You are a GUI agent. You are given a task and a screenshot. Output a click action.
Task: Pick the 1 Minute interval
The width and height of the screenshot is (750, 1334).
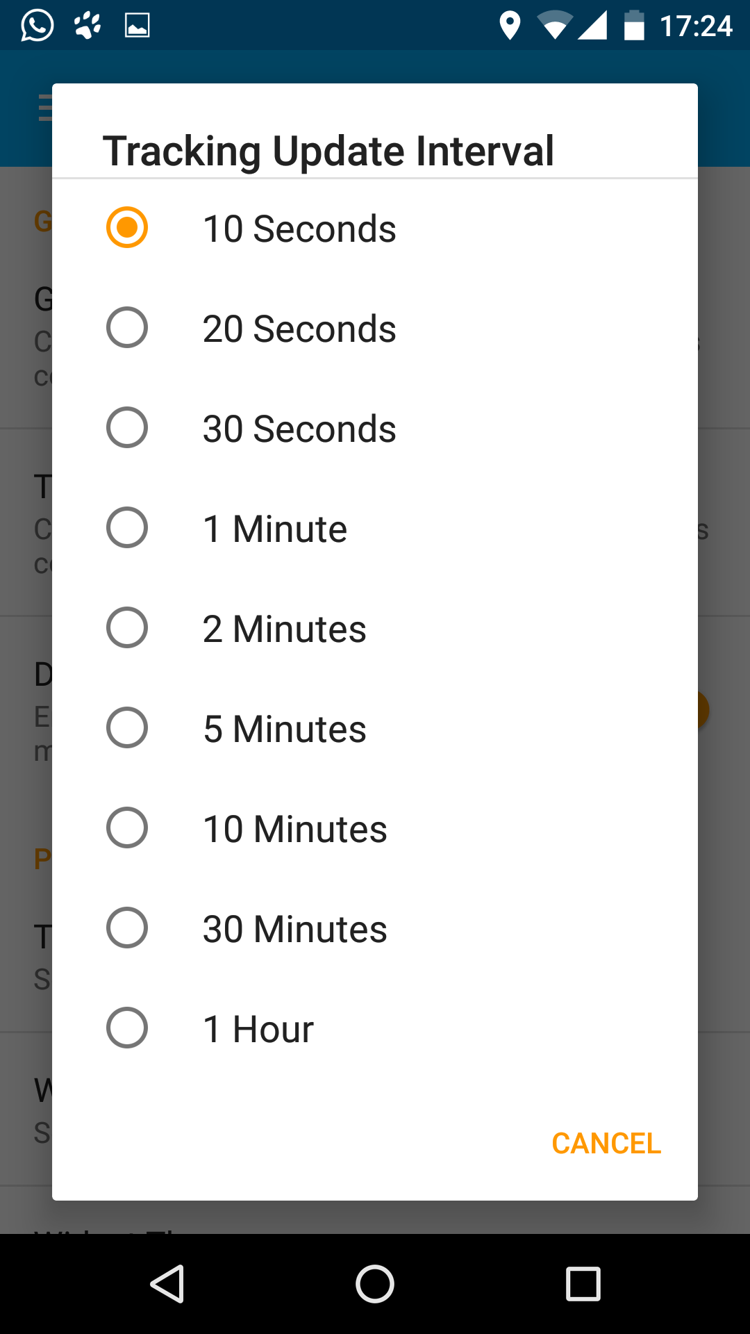(x=375, y=528)
